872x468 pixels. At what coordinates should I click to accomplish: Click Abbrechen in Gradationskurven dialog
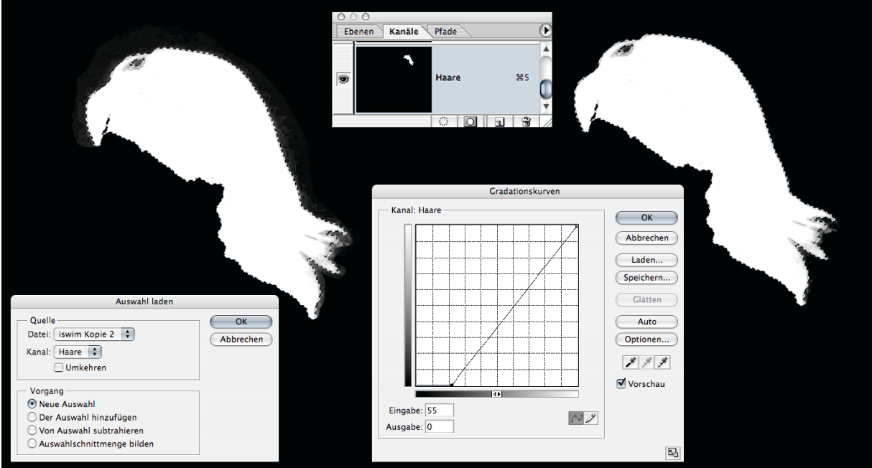tap(647, 238)
